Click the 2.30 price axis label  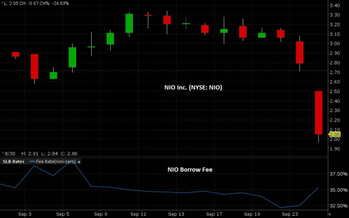334,110
